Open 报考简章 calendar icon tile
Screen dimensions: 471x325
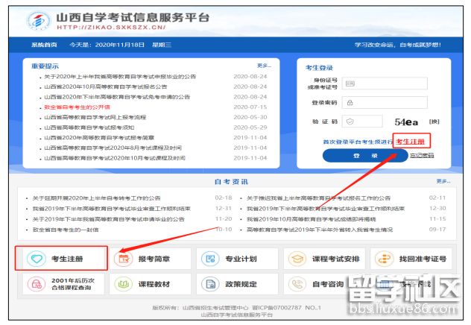(150, 259)
